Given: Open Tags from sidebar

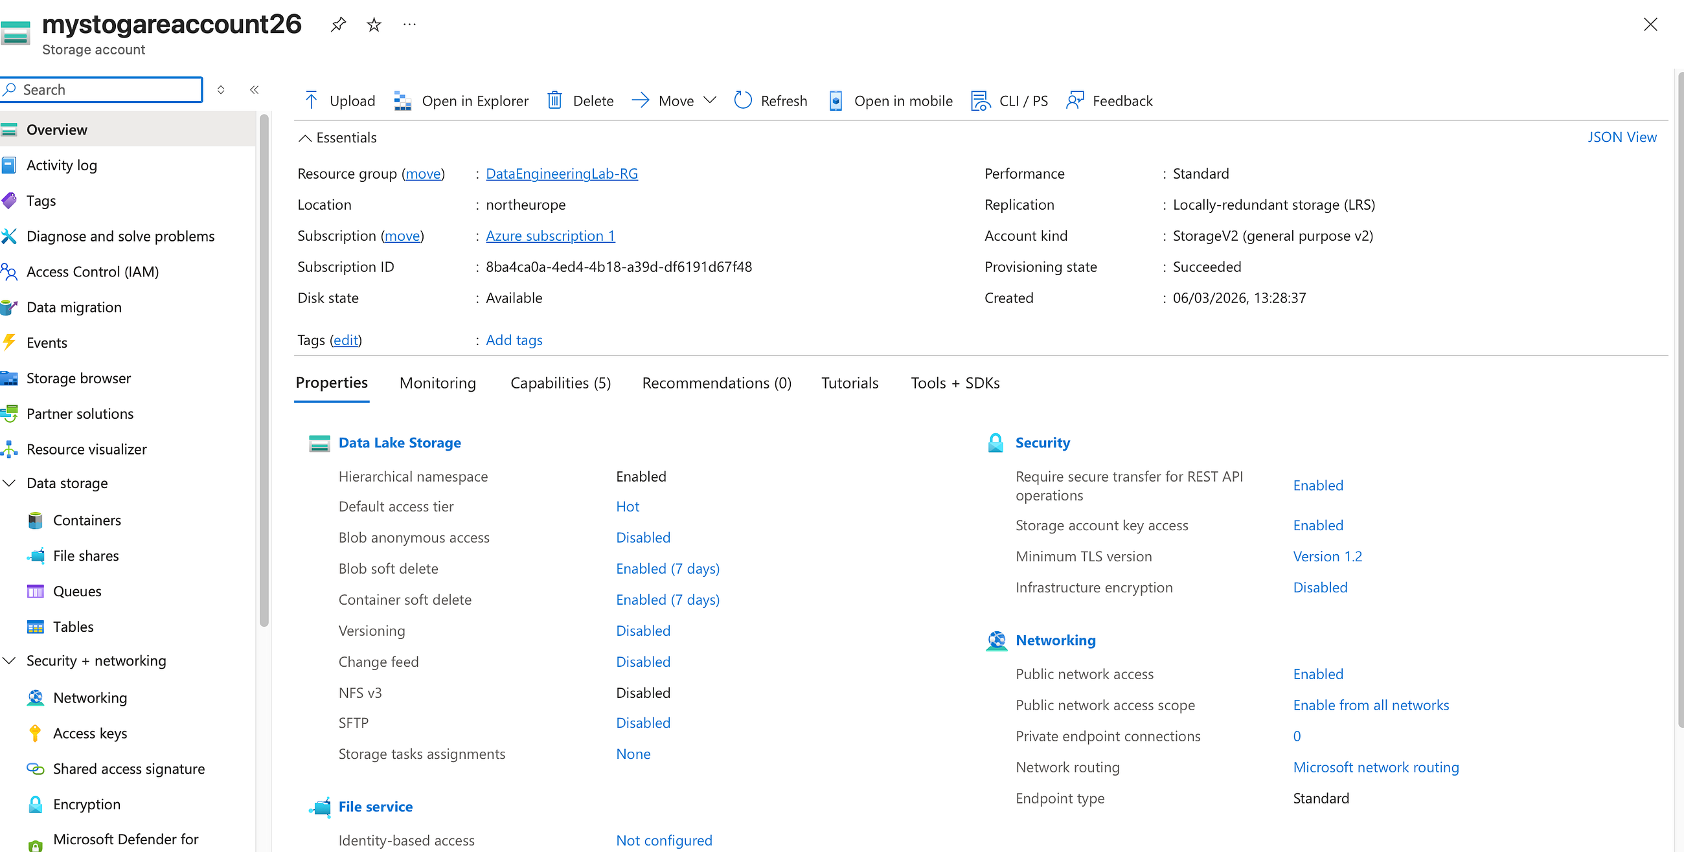Looking at the screenshot, I should (x=128, y=201).
